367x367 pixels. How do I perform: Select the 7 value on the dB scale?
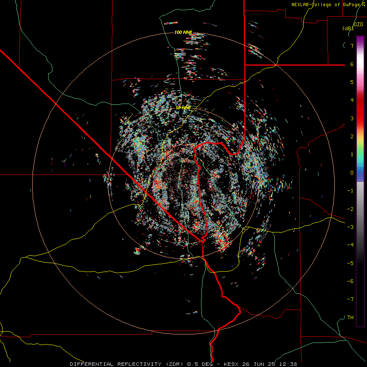coord(352,46)
